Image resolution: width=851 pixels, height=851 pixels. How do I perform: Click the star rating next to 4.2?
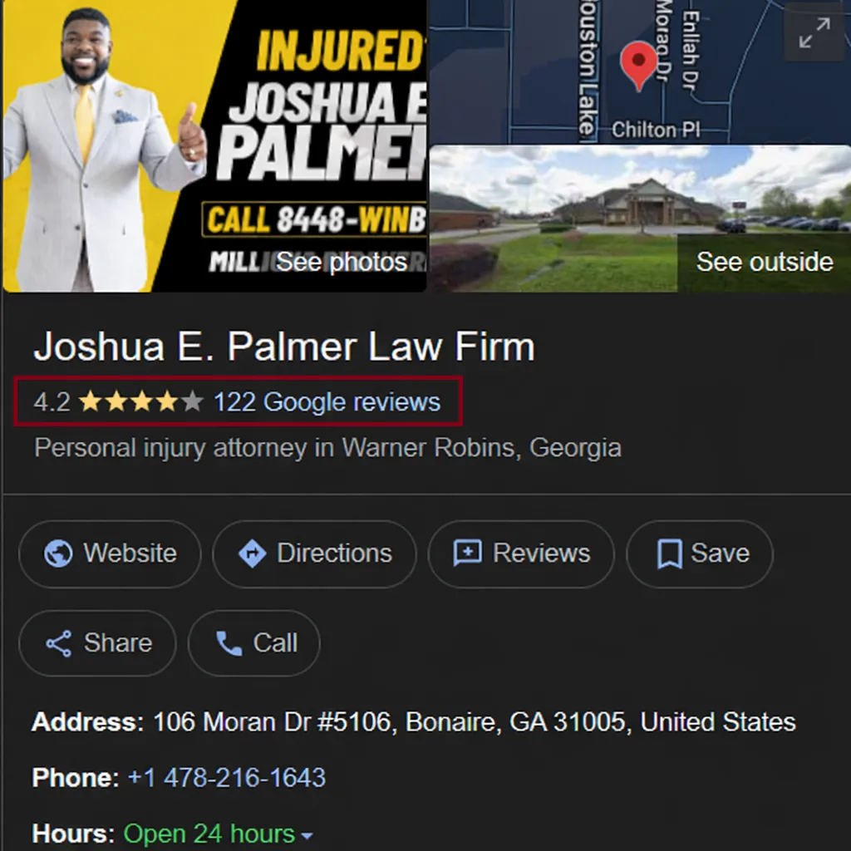click(141, 402)
